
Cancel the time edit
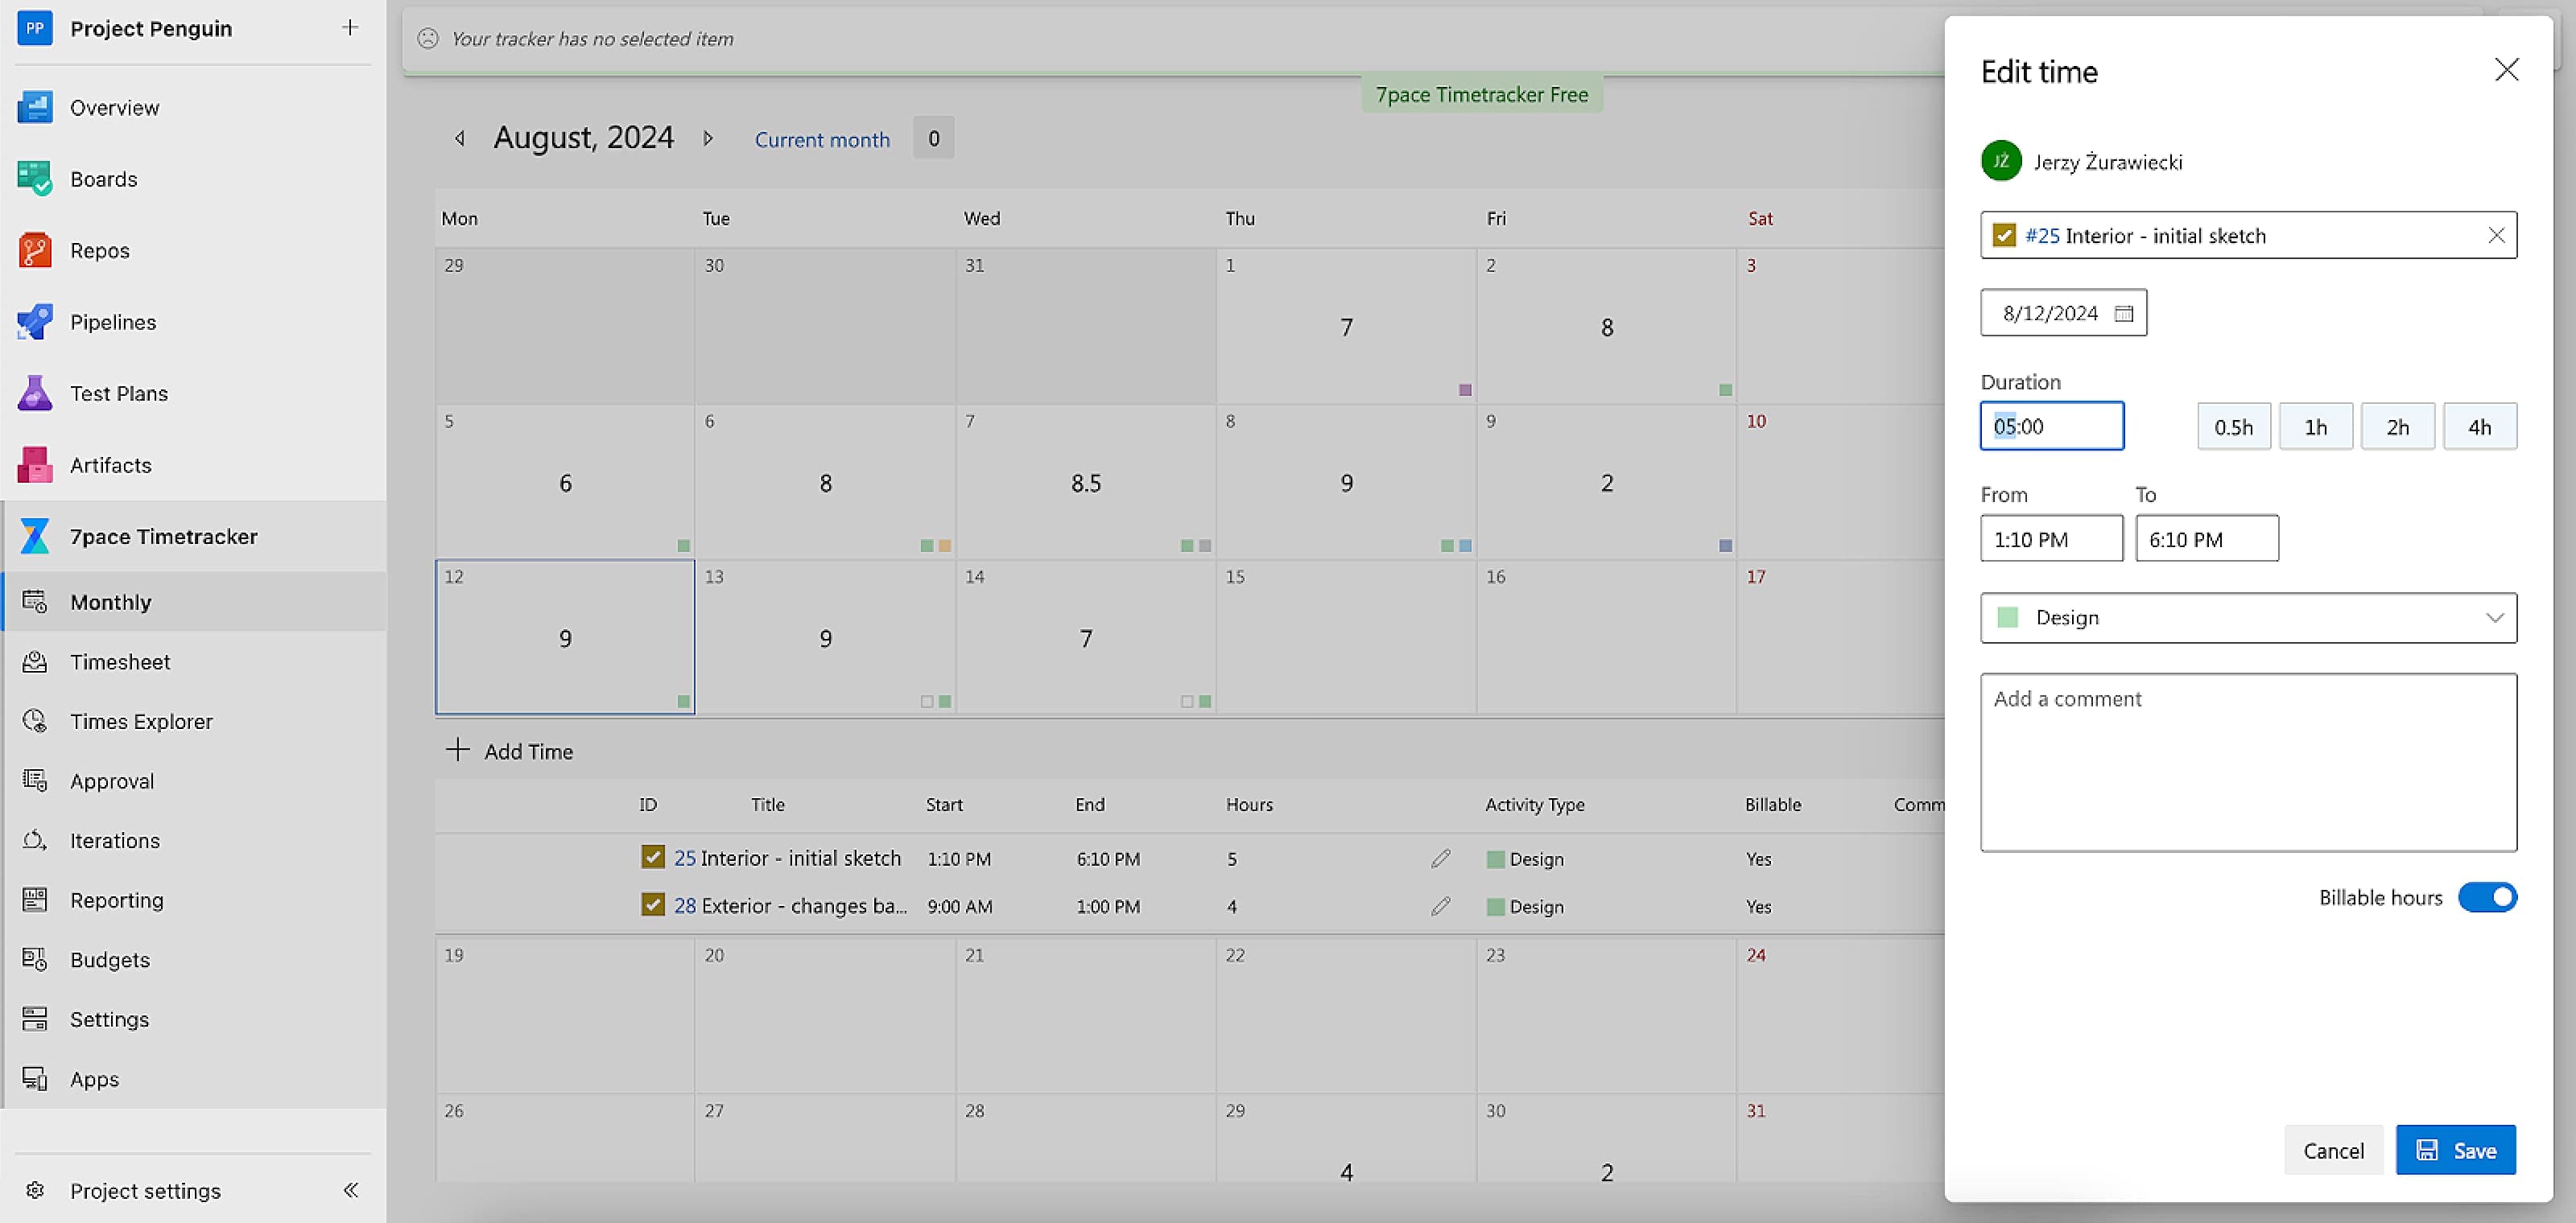pyautogui.click(x=2333, y=1150)
